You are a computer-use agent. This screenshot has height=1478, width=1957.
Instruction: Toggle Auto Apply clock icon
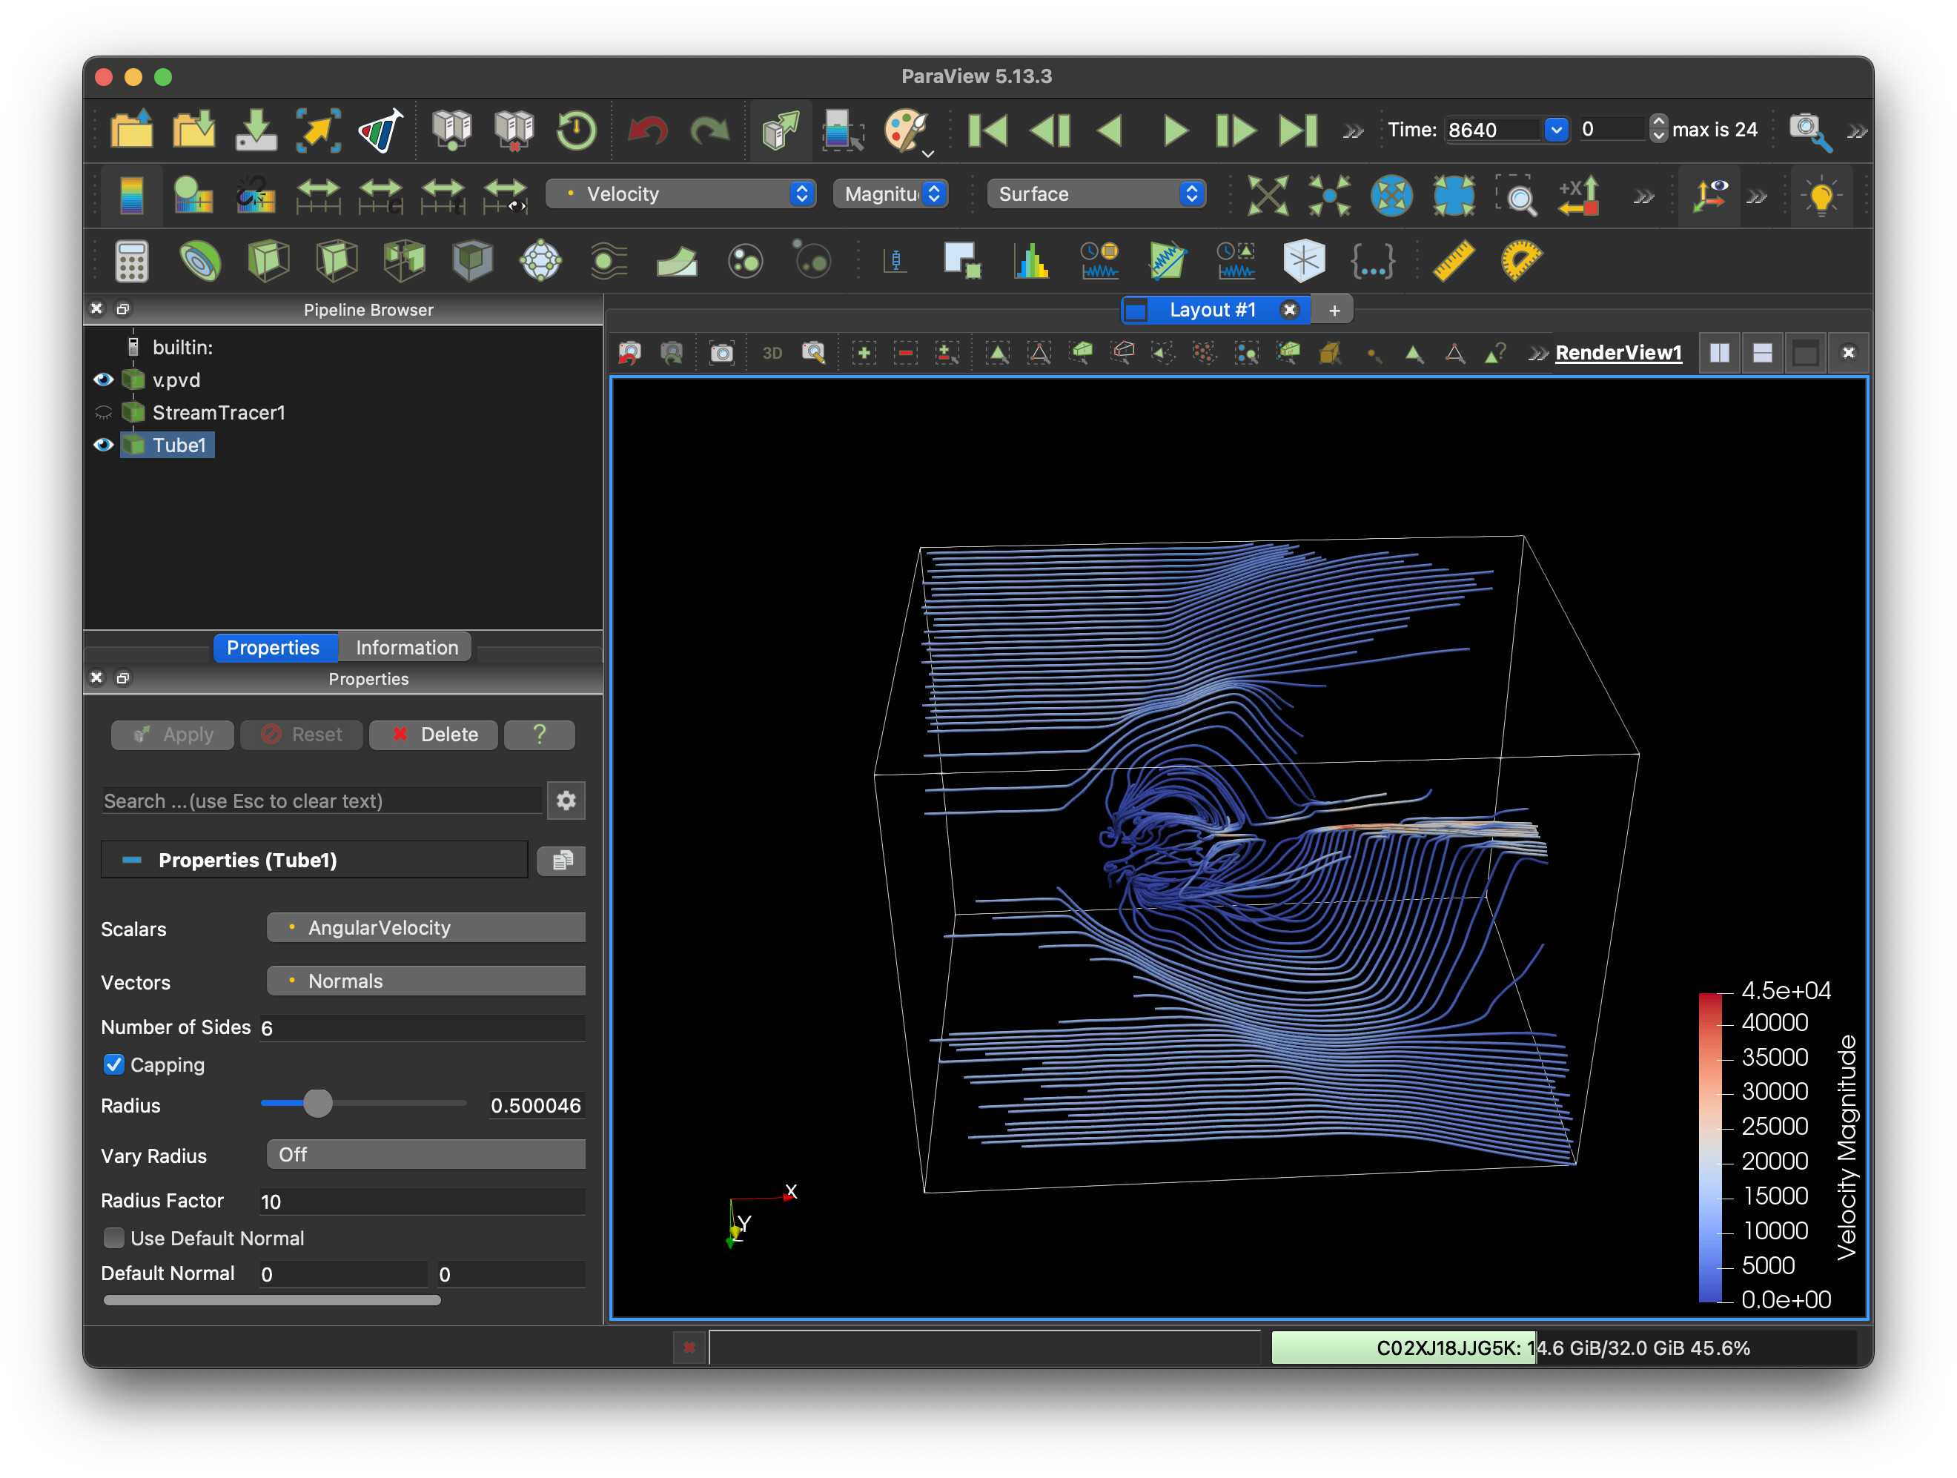click(x=576, y=131)
